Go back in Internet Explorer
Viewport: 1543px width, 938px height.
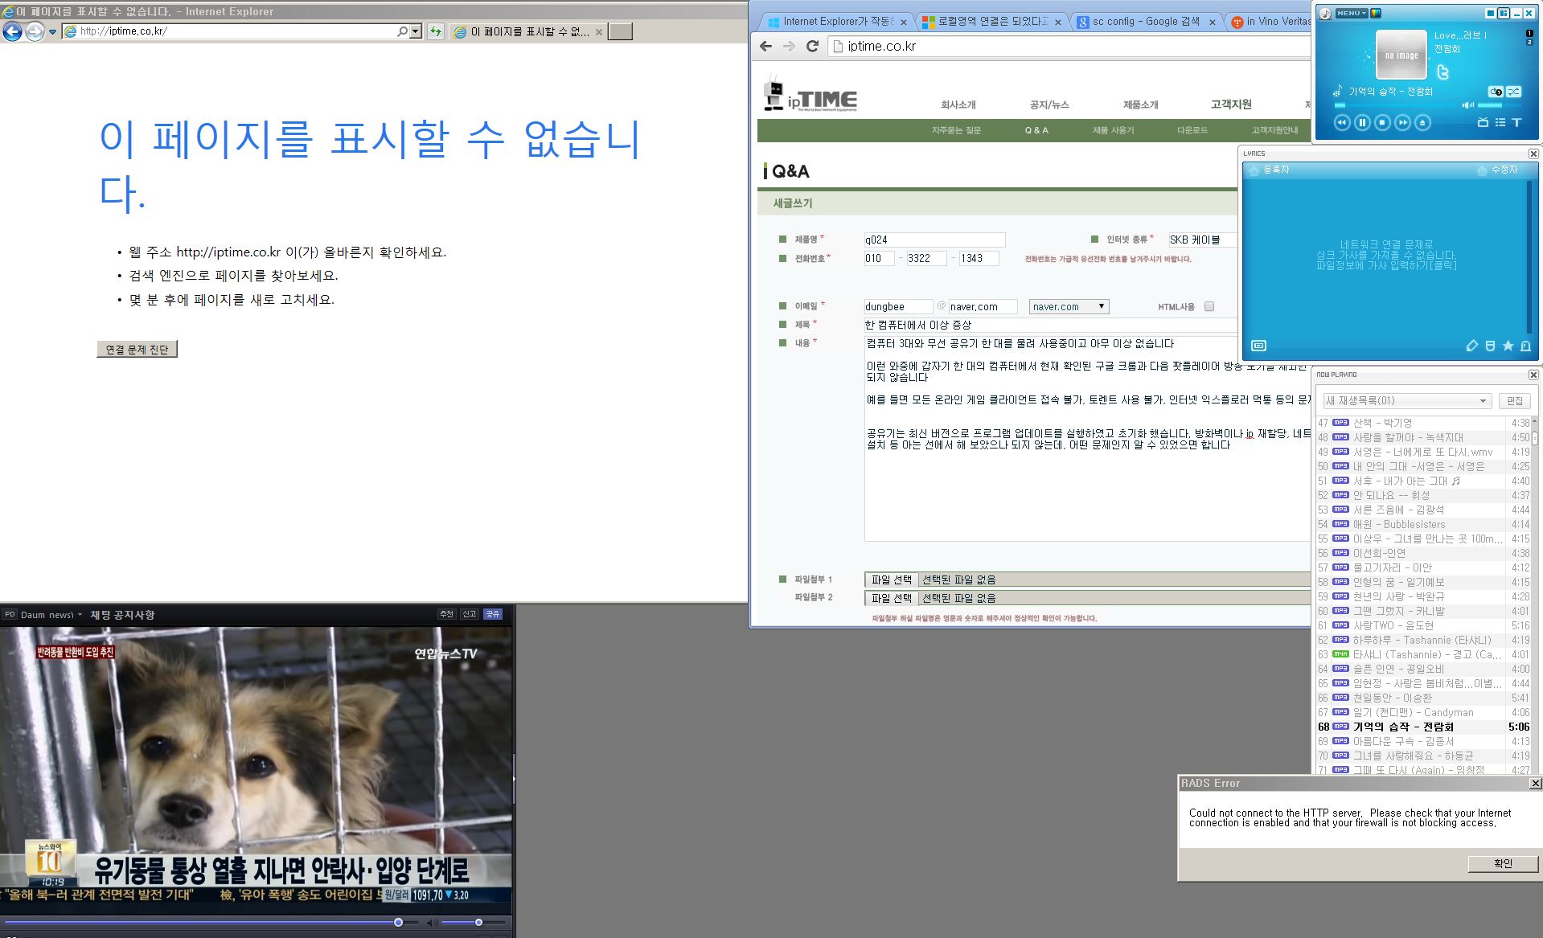pyautogui.click(x=12, y=31)
